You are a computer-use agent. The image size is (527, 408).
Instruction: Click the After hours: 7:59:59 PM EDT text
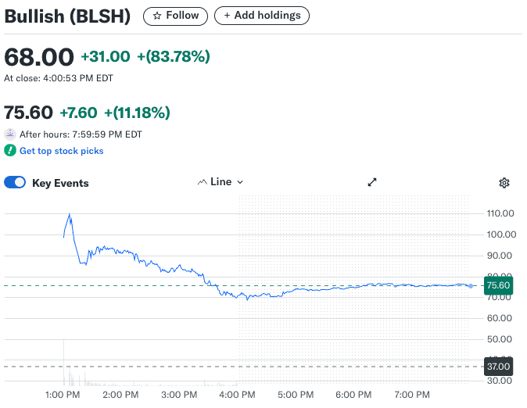(x=81, y=134)
